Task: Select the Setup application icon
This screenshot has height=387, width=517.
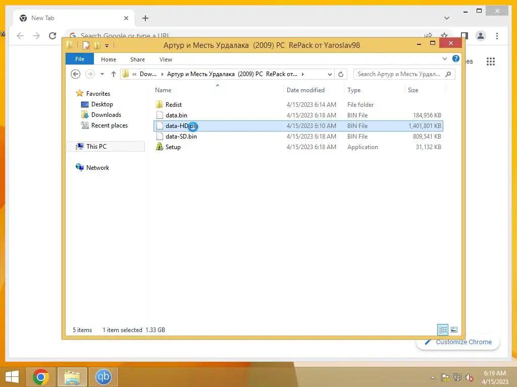Action: (159, 147)
